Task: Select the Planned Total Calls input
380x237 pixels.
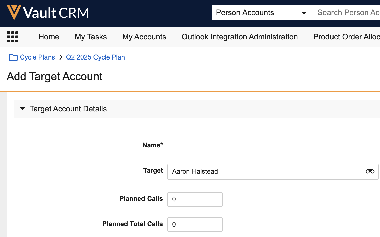Action: [x=195, y=225]
